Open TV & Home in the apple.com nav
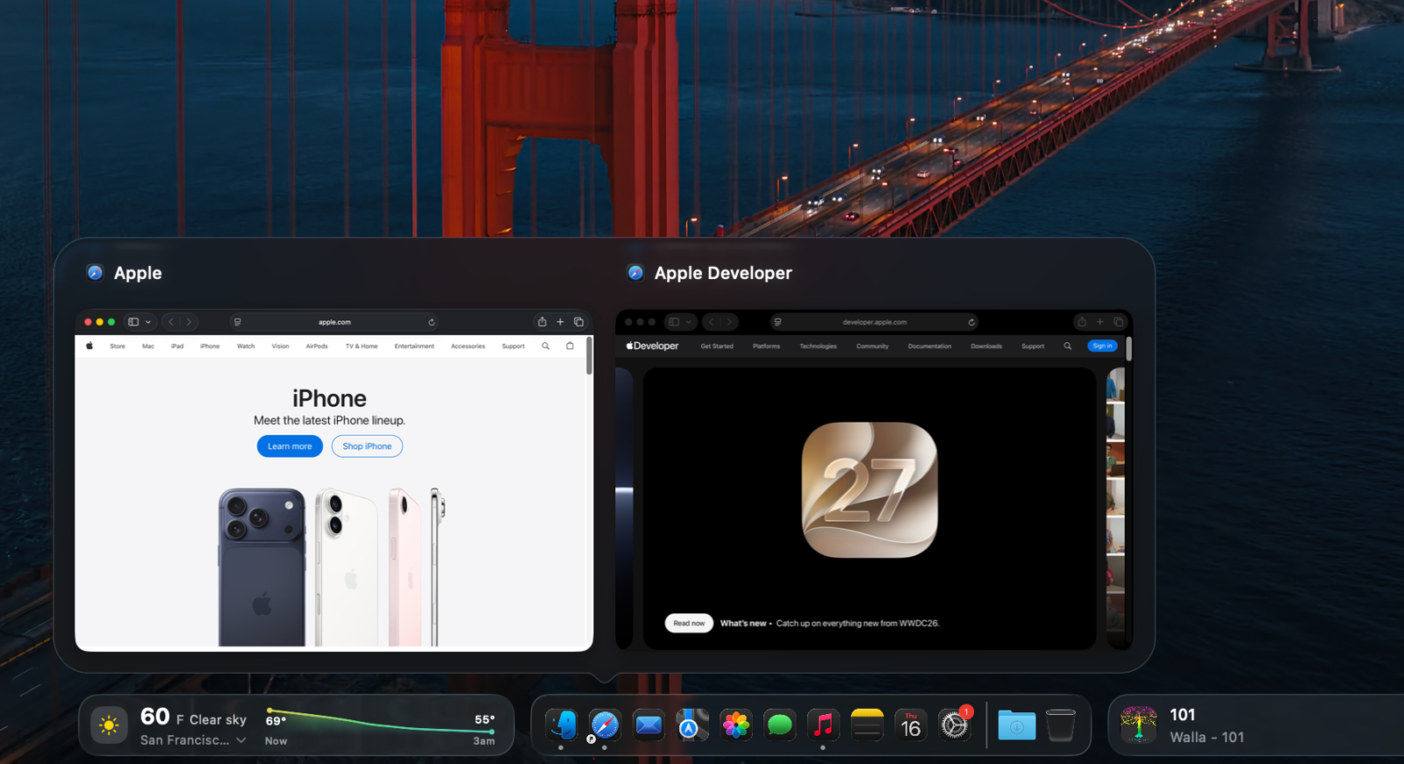This screenshot has width=1404, height=764. [x=362, y=346]
